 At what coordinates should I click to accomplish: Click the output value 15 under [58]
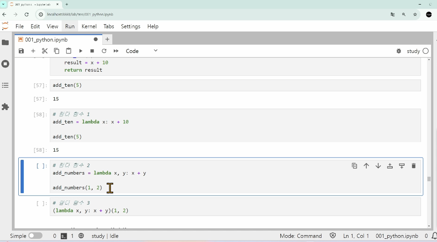[56, 150]
